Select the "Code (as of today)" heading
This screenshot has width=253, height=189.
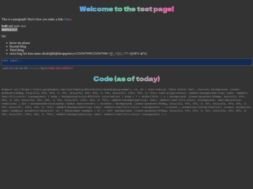point(126,79)
